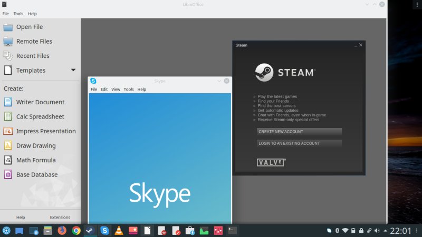Click Login to an Existing Account
The height and width of the screenshot is (237, 422).
pos(299,143)
